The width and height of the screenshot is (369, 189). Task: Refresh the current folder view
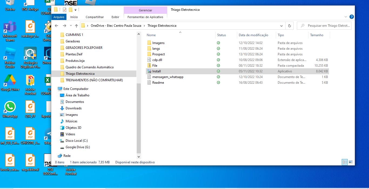pos(289,26)
